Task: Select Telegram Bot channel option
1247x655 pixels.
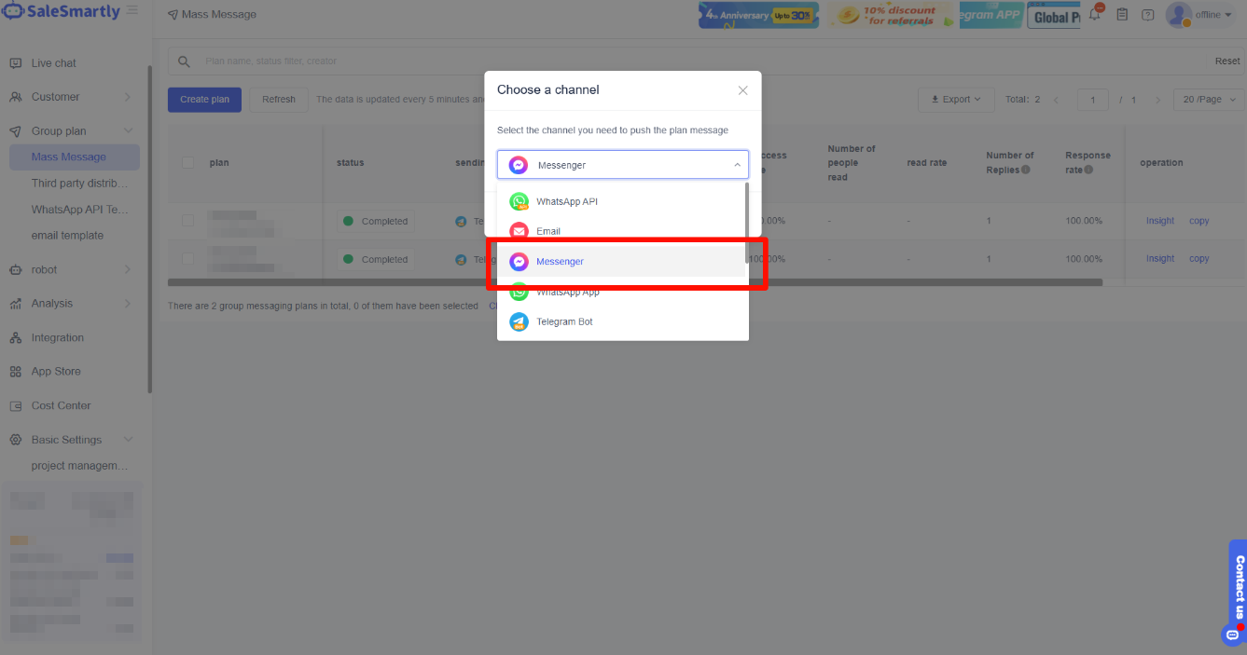Action: (x=621, y=321)
